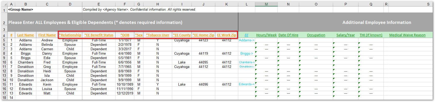Image resolution: width=435 pixels, height=102 pixels.
Task: Click the empty Last Name cell in row number 14
Action: (x=26, y=98)
